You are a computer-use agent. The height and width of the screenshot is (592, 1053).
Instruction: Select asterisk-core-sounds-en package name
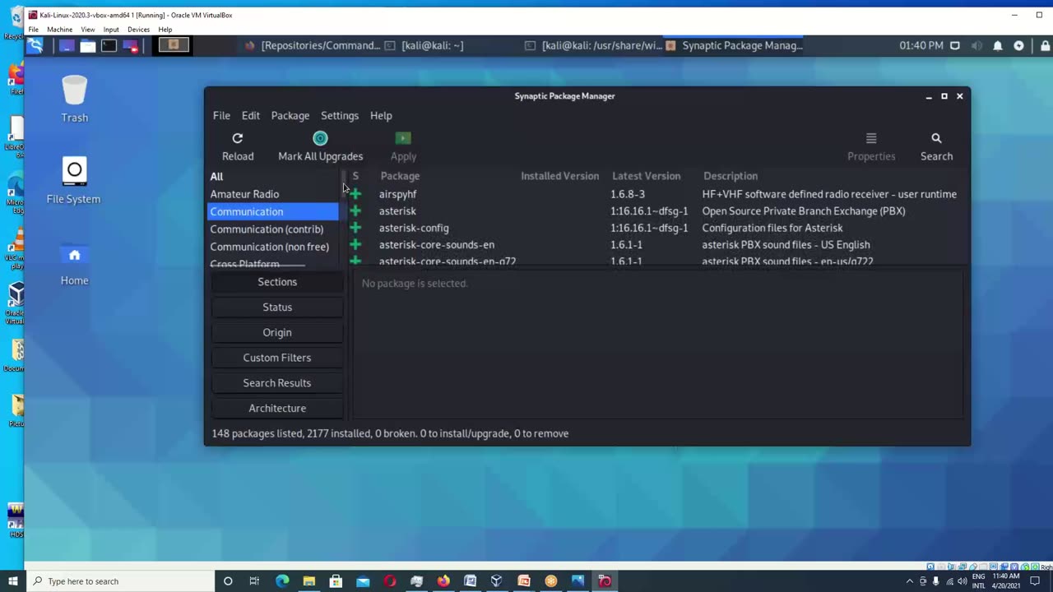point(437,245)
